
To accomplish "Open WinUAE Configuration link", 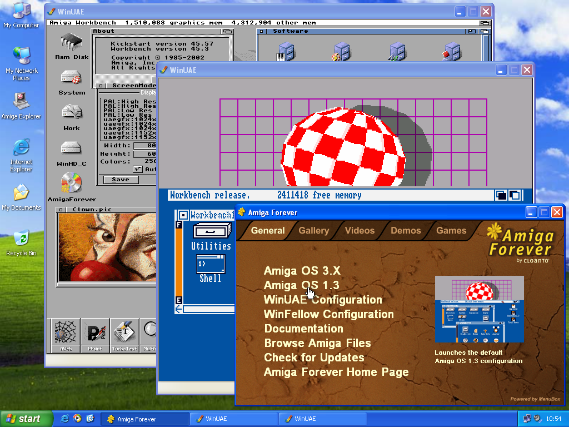I will click(323, 300).
